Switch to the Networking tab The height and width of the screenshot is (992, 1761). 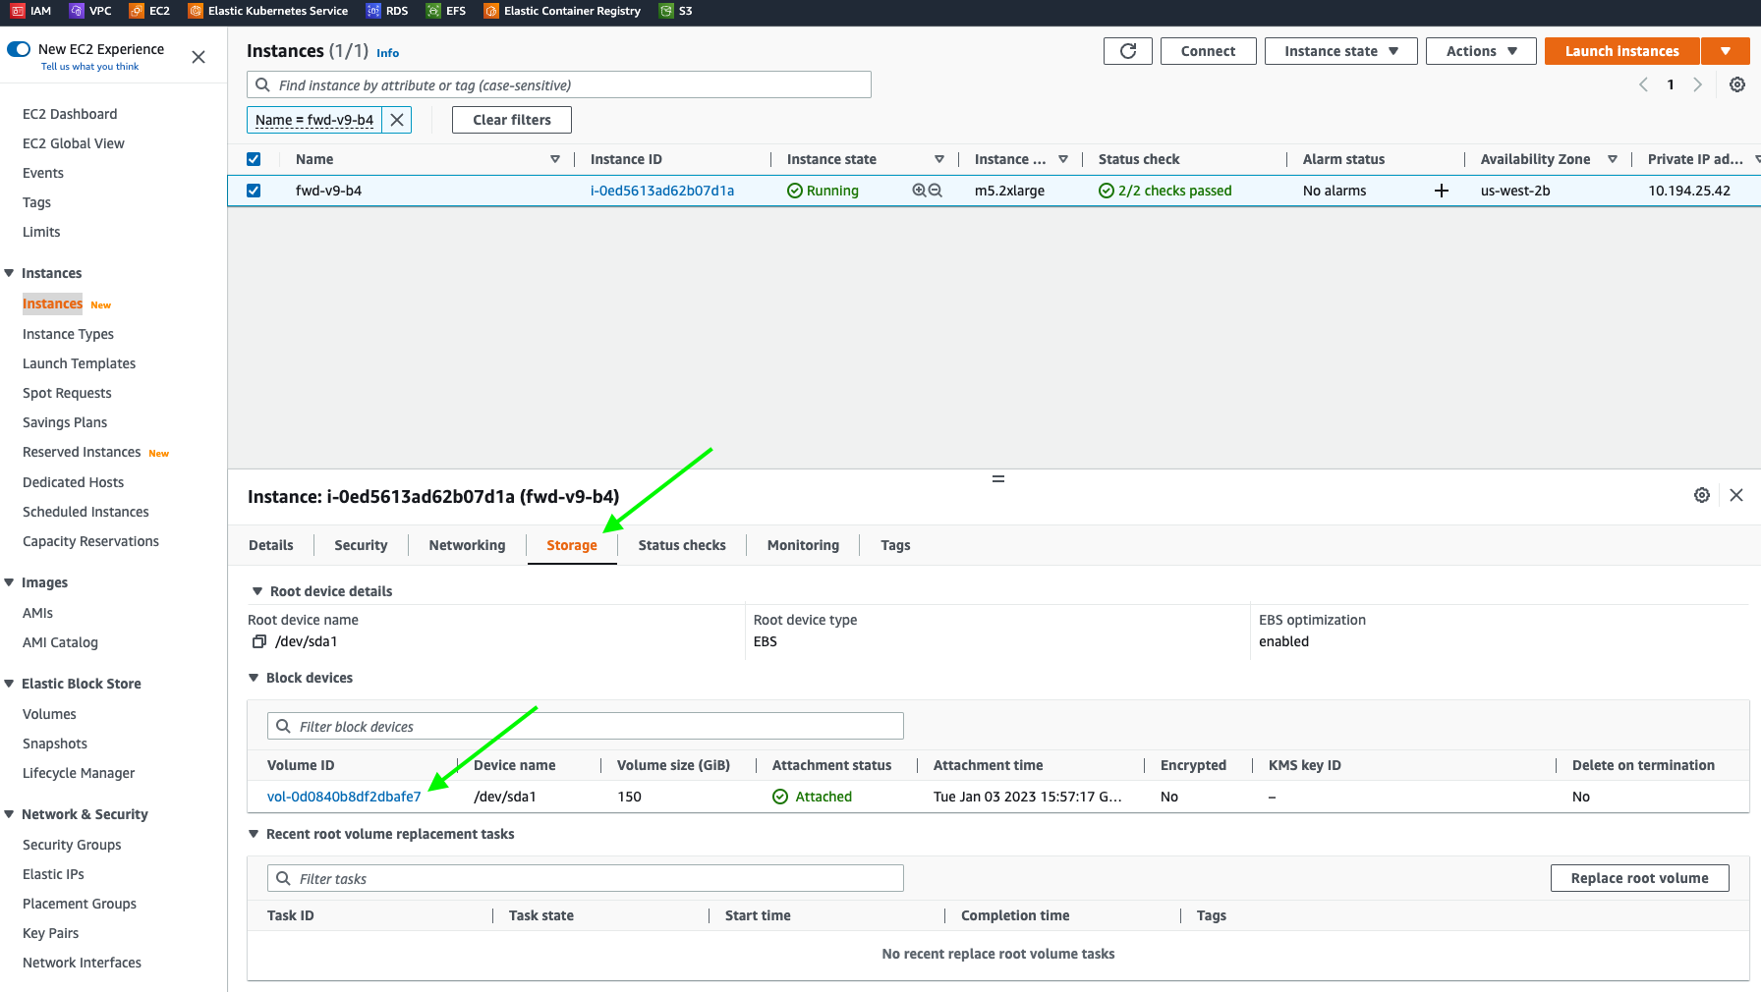coord(467,545)
